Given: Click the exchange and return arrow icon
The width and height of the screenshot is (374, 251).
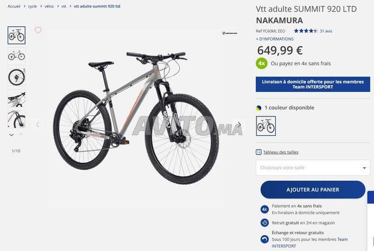Looking at the screenshot, I should (x=265, y=239).
